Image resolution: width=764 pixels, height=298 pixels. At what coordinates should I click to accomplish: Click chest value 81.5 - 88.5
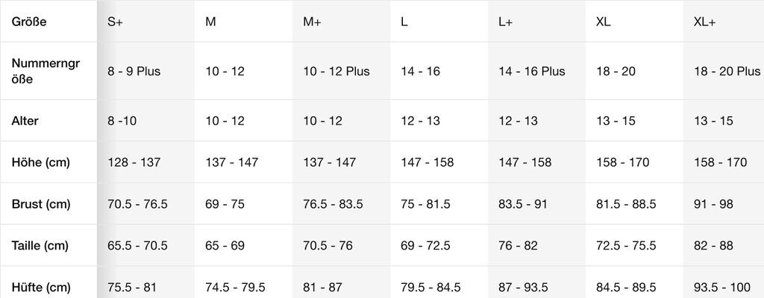pos(626,204)
